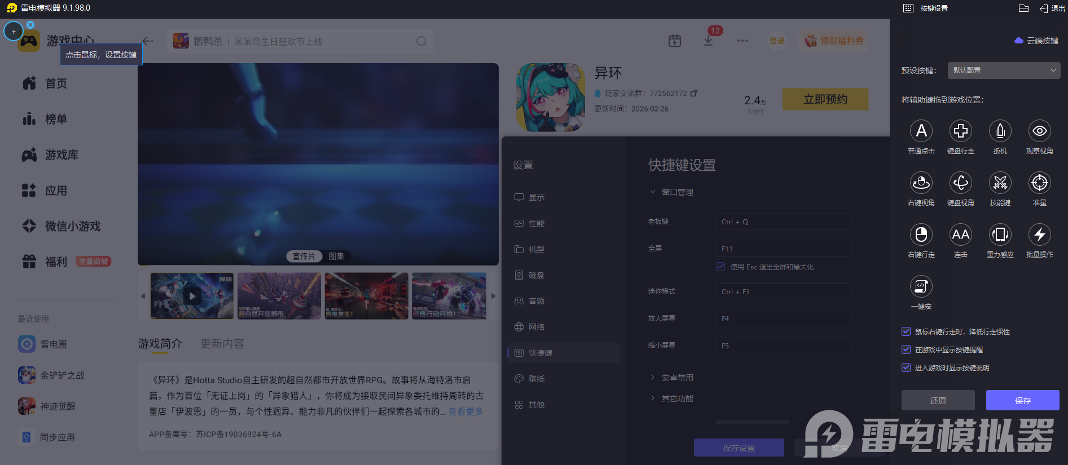Screen dimensions: 1068x465
Task: Open 网络 network settings
Action: (x=530, y=327)
